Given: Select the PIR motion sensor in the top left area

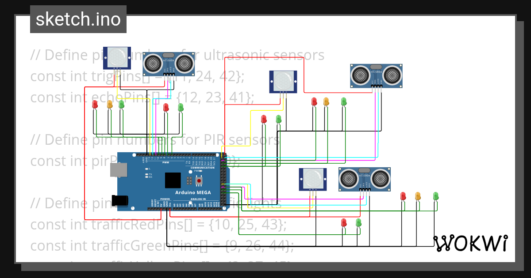Looking at the screenshot, I should [116, 58].
